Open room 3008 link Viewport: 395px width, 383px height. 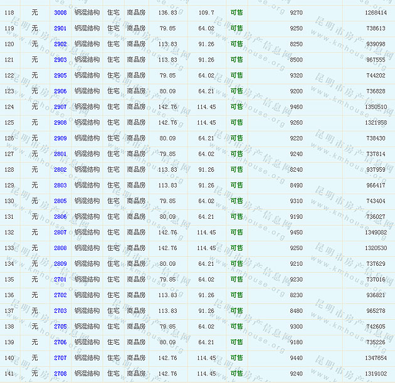(x=60, y=13)
